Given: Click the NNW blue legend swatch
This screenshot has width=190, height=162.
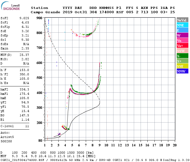Looking at the screenshot, I should point(182,71).
